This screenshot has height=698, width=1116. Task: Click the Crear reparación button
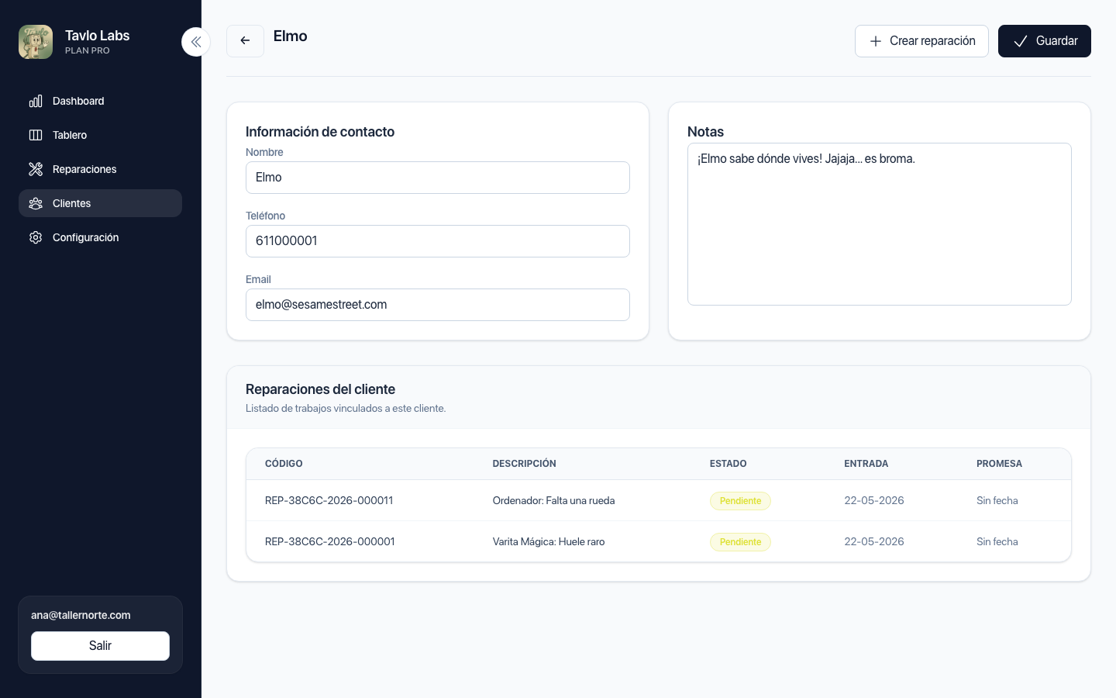coord(921,41)
